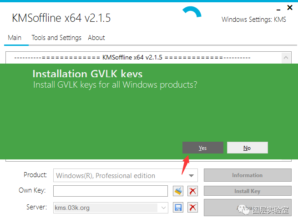
Task: Expand the Server address dropdown
Action: tap(163, 208)
